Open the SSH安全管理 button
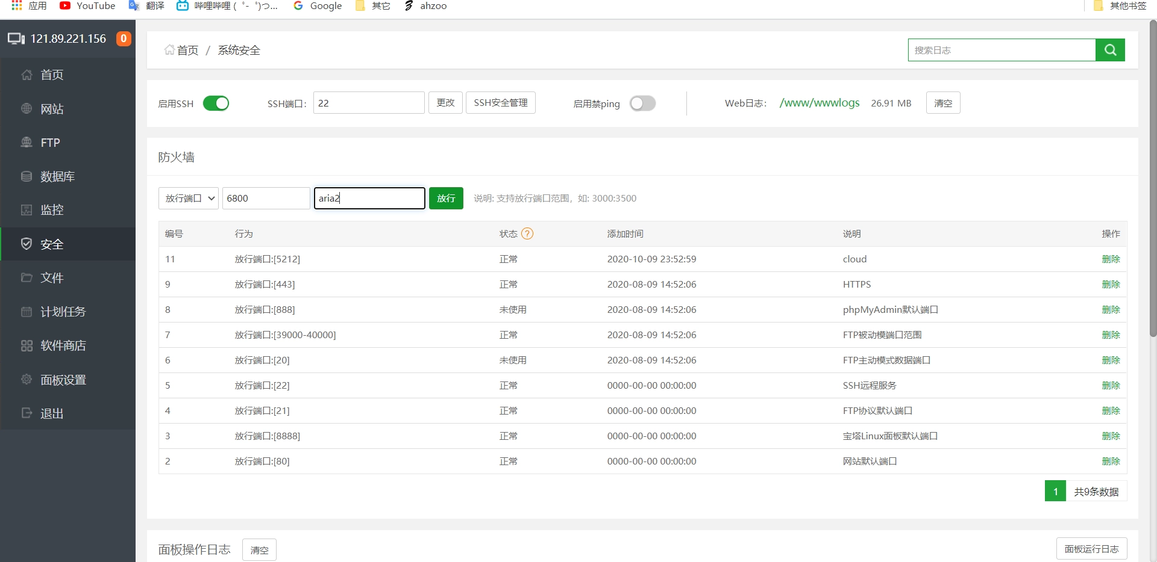This screenshot has height=562, width=1157. click(500, 103)
